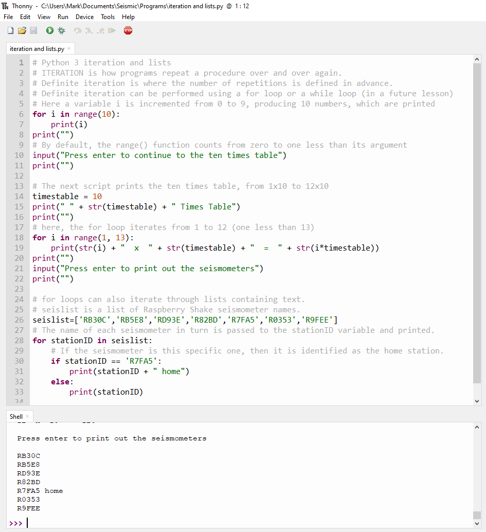Save the file with the floppy disk icon
Viewport: 486px width, 532px height.
(33, 30)
